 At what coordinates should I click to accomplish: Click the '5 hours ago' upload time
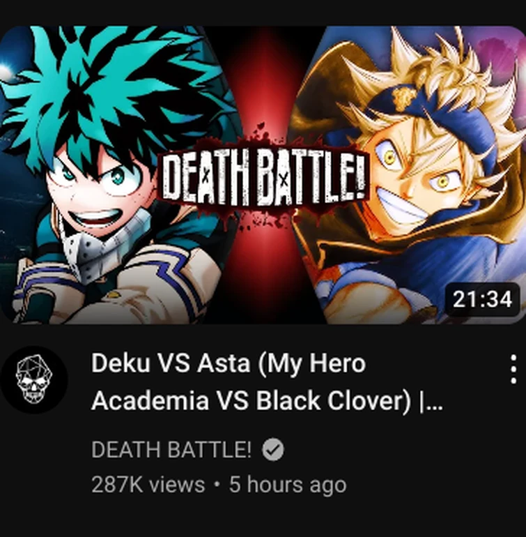(288, 485)
